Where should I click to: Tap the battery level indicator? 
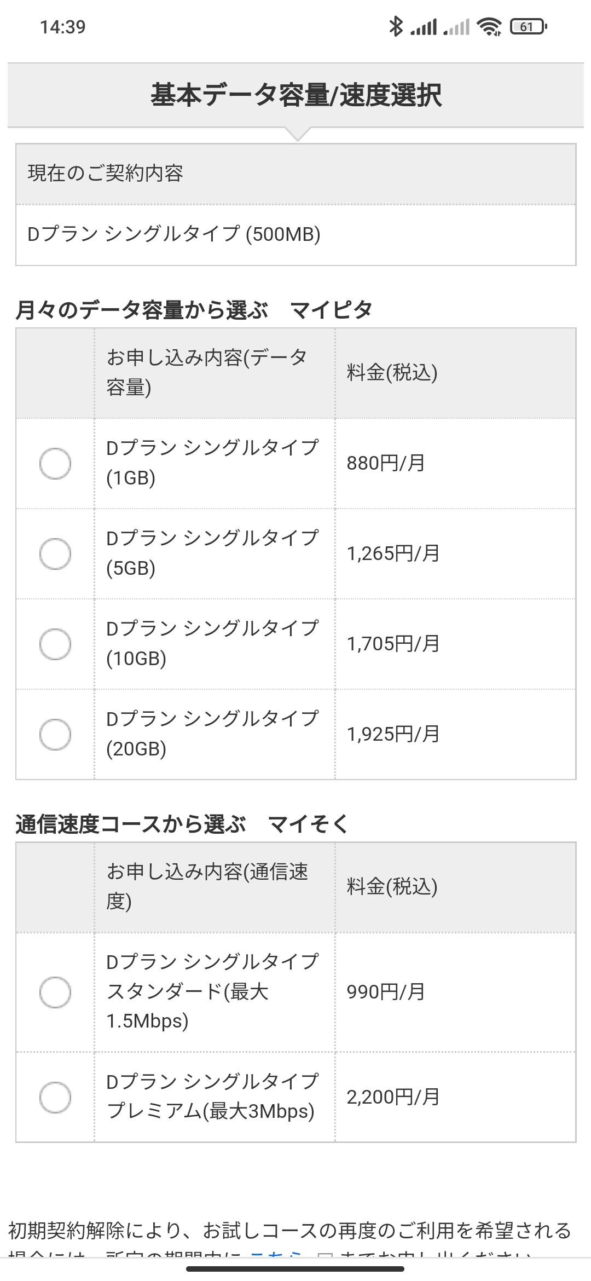pyautogui.click(x=528, y=27)
